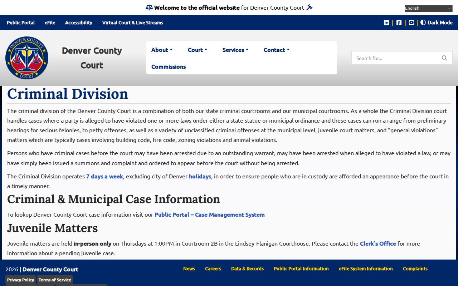Open Data & Records footer link
This screenshot has height=286, width=458.
tap(248, 269)
